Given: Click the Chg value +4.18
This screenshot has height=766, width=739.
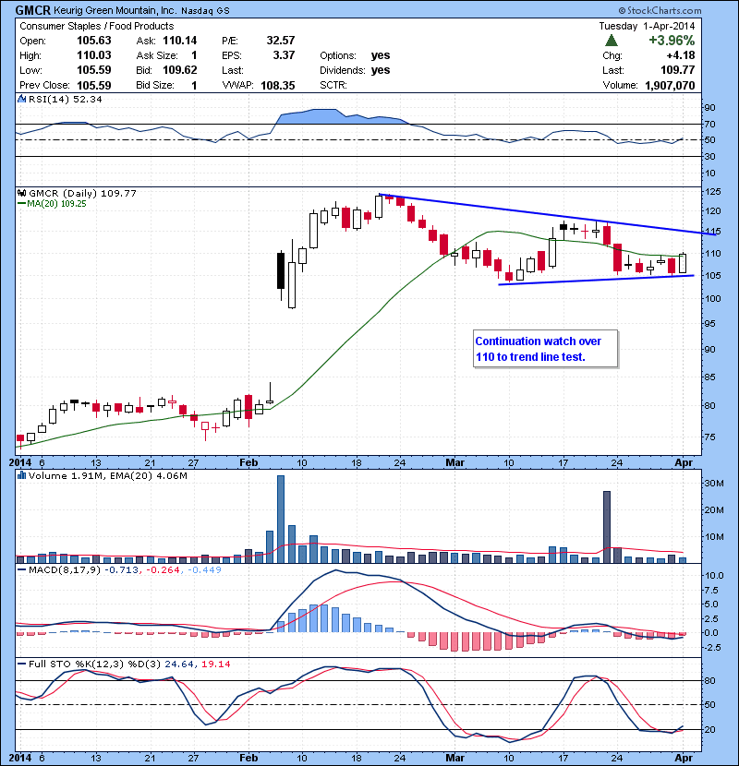Looking at the screenshot, I should coord(681,55).
